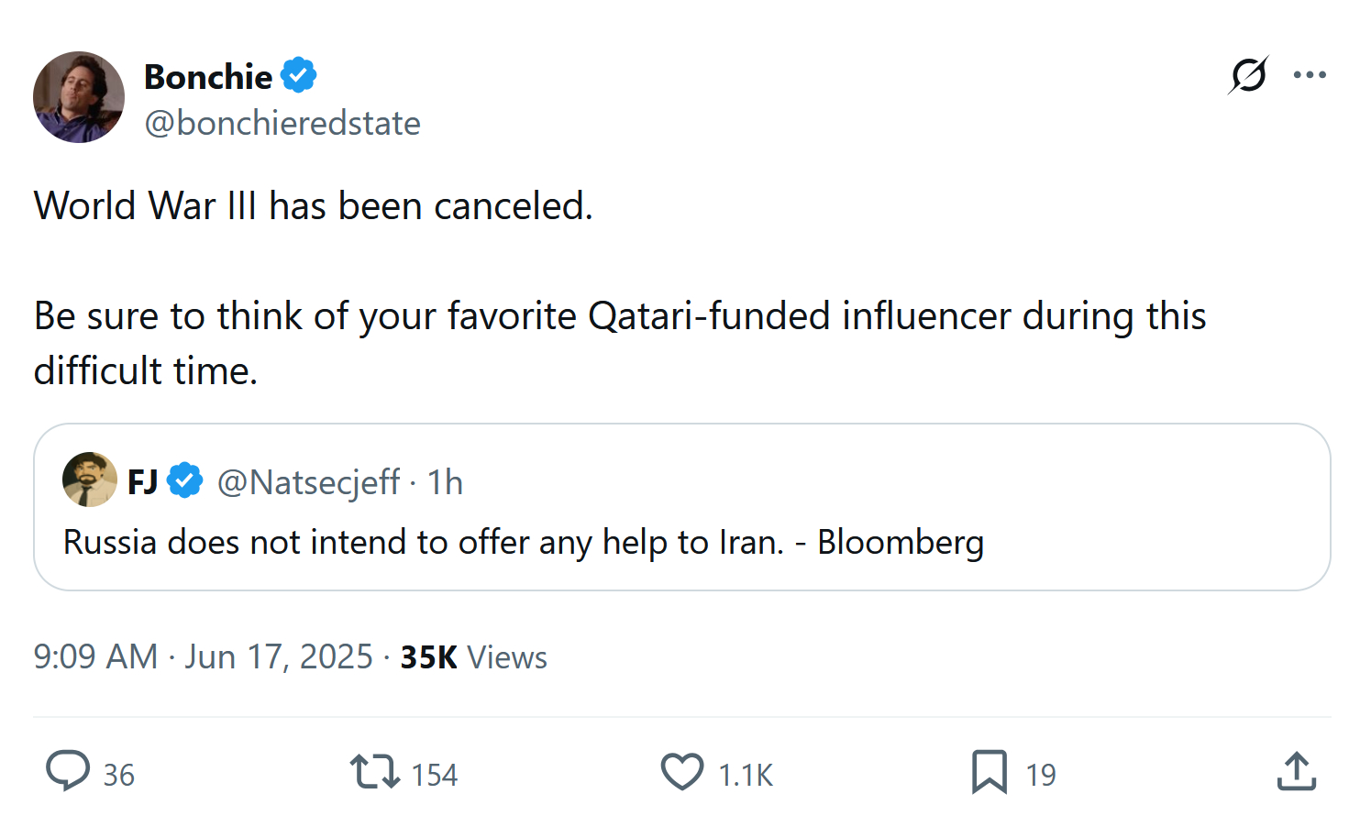Click the FJ display name
This screenshot has height=816, width=1360.
click(142, 482)
